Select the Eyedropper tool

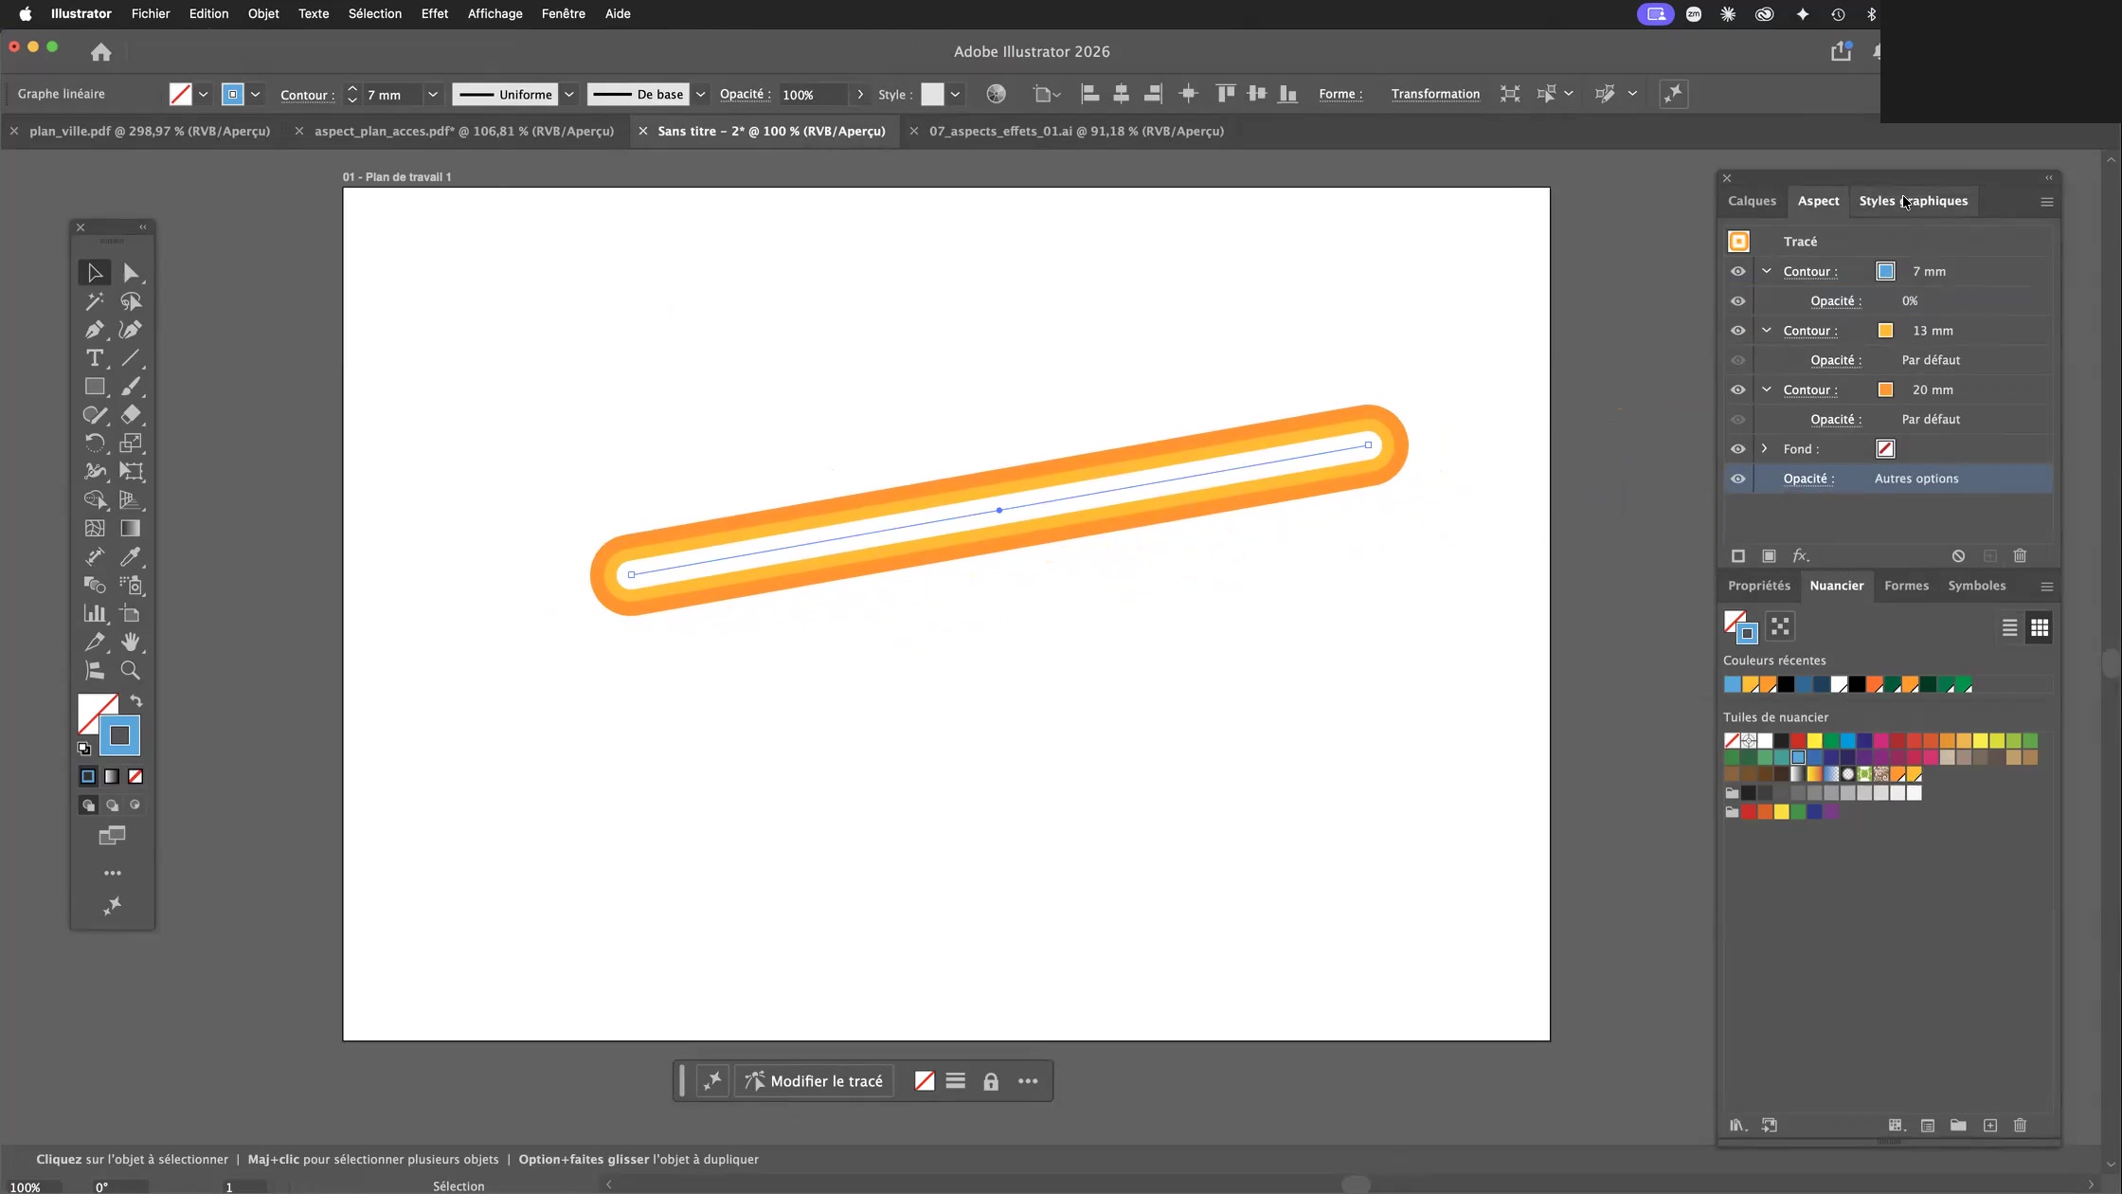131,557
